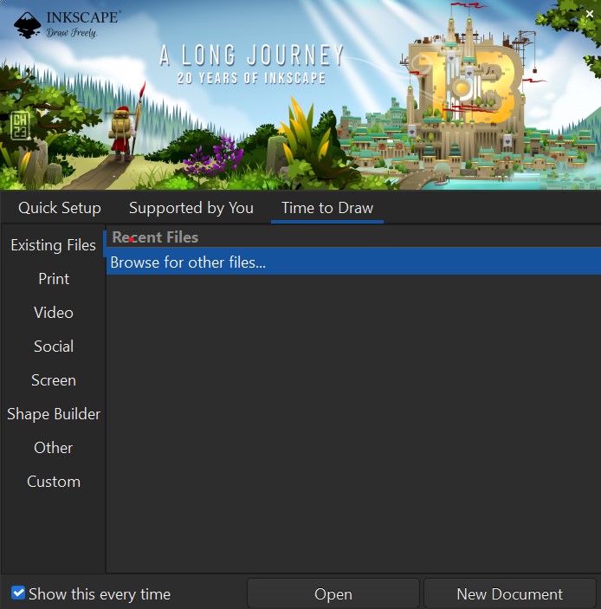Click Browse for other files row
This screenshot has width=601, height=609.
tap(353, 262)
